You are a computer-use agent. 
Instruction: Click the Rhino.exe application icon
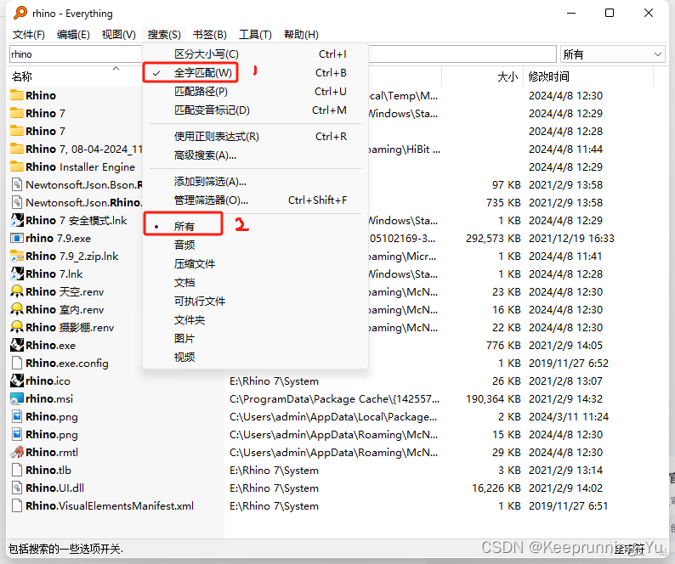pyautogui.click(x=17, y=345)
